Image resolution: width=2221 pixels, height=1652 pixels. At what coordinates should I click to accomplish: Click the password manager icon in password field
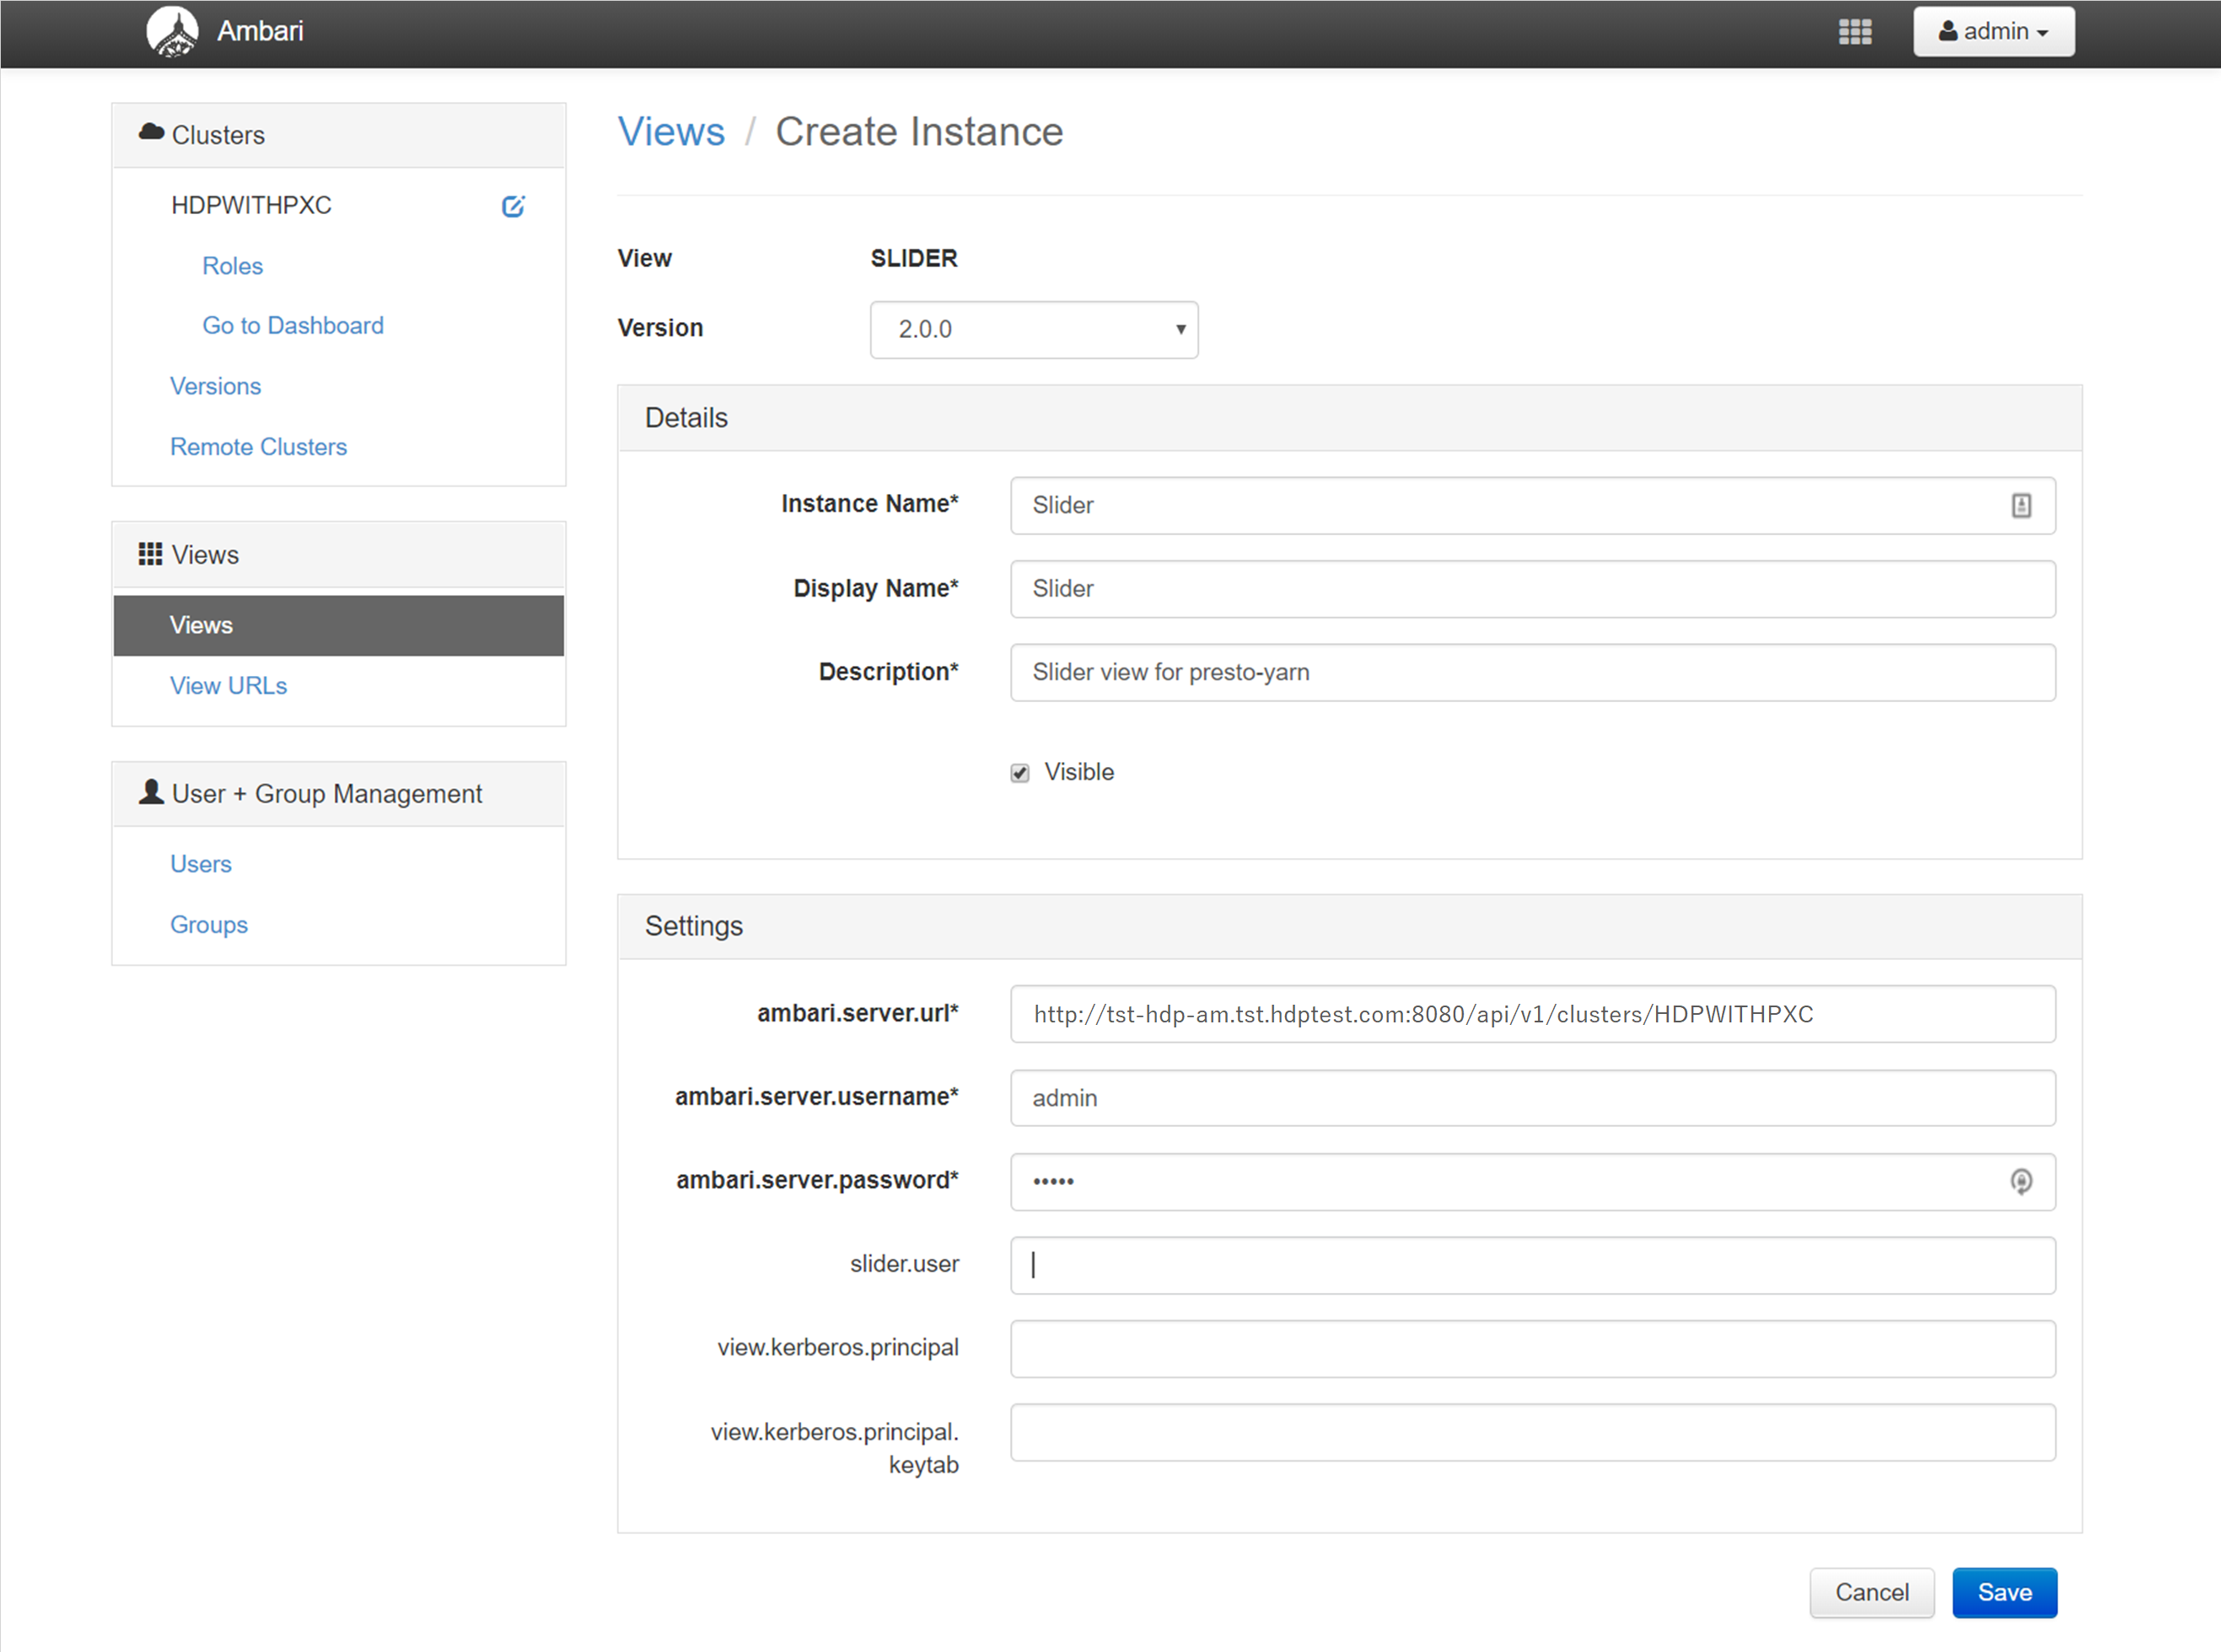(2021, 1182)
